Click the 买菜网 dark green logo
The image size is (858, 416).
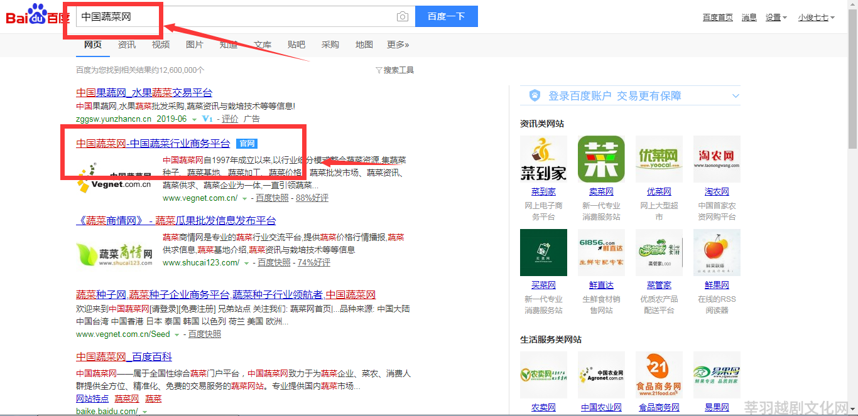point(543,252)
